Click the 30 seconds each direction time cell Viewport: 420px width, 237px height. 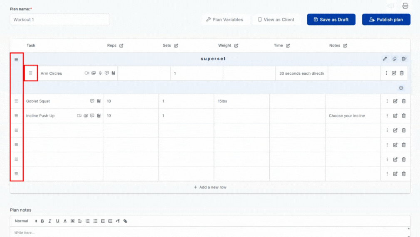pos(302,73)
